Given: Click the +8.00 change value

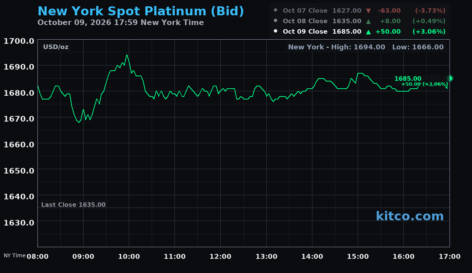Looking at the screenshot, I should coord(390,21).
